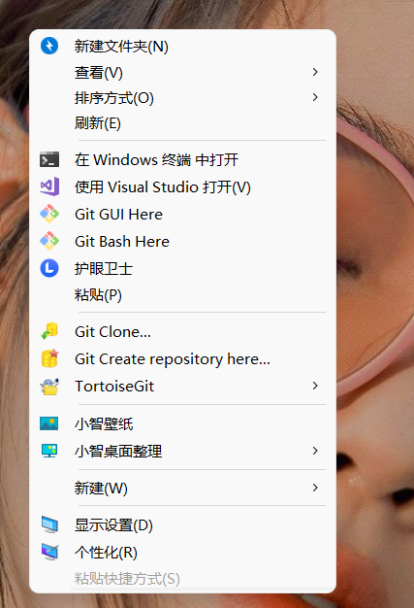Click the greyed 粘贴快捷方式(S) entry
The width and height of the screenshot is (414, 608).
(x=182, y=579)
